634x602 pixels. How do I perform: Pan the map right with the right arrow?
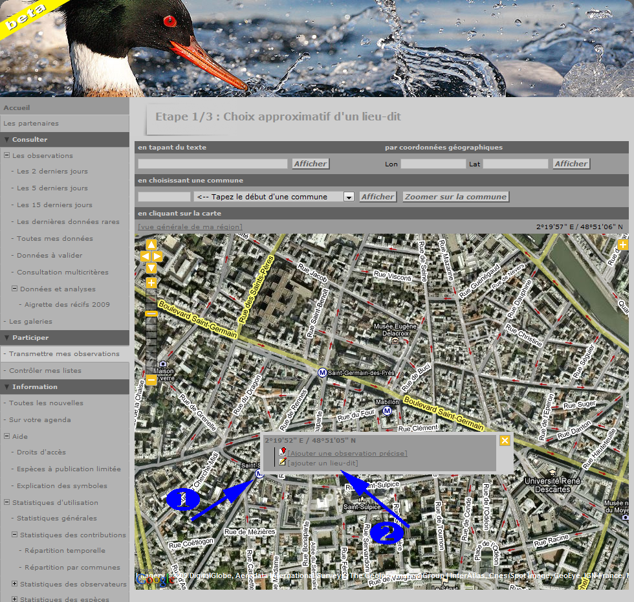(157, 256)
